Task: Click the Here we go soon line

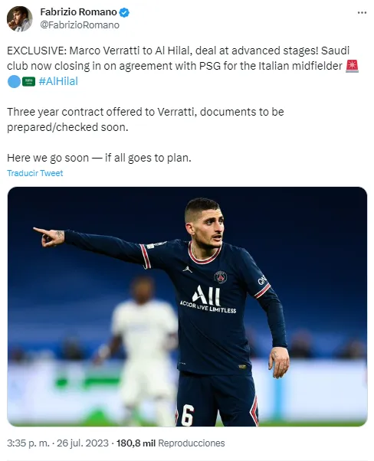Action: coord(99,158)
